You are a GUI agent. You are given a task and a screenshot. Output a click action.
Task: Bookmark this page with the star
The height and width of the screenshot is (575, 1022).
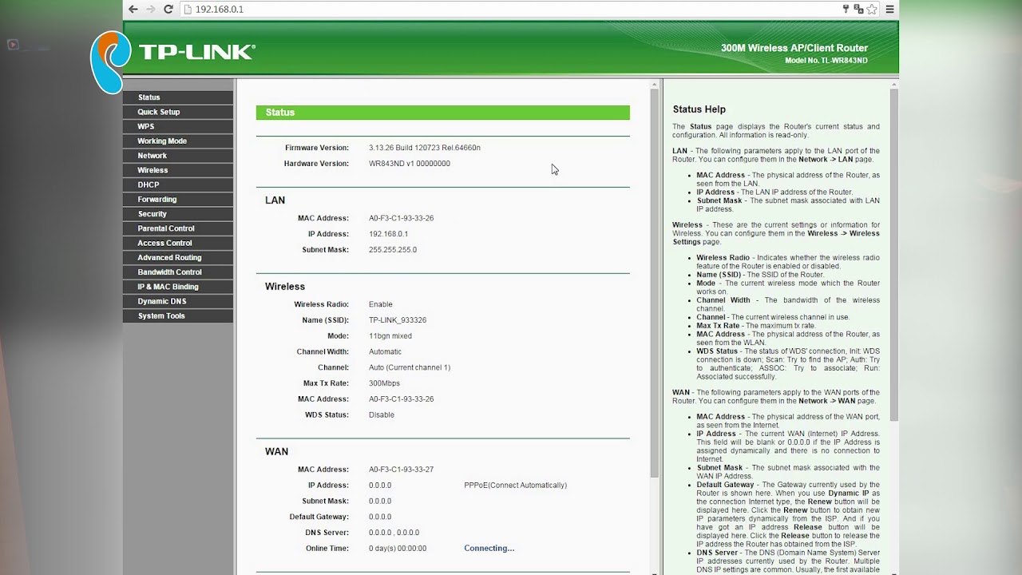point(872,9)
